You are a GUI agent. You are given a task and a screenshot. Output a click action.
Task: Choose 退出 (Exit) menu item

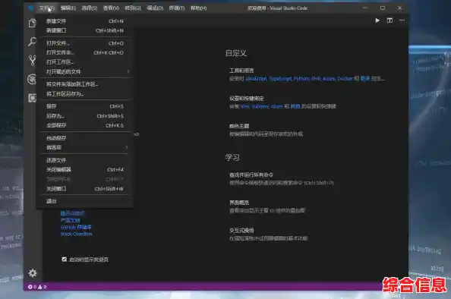(84, 201)
